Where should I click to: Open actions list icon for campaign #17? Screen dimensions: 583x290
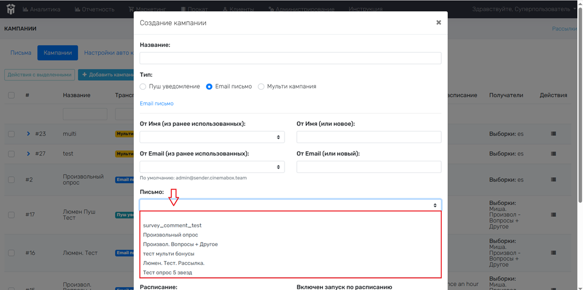(x=553, y=215)
